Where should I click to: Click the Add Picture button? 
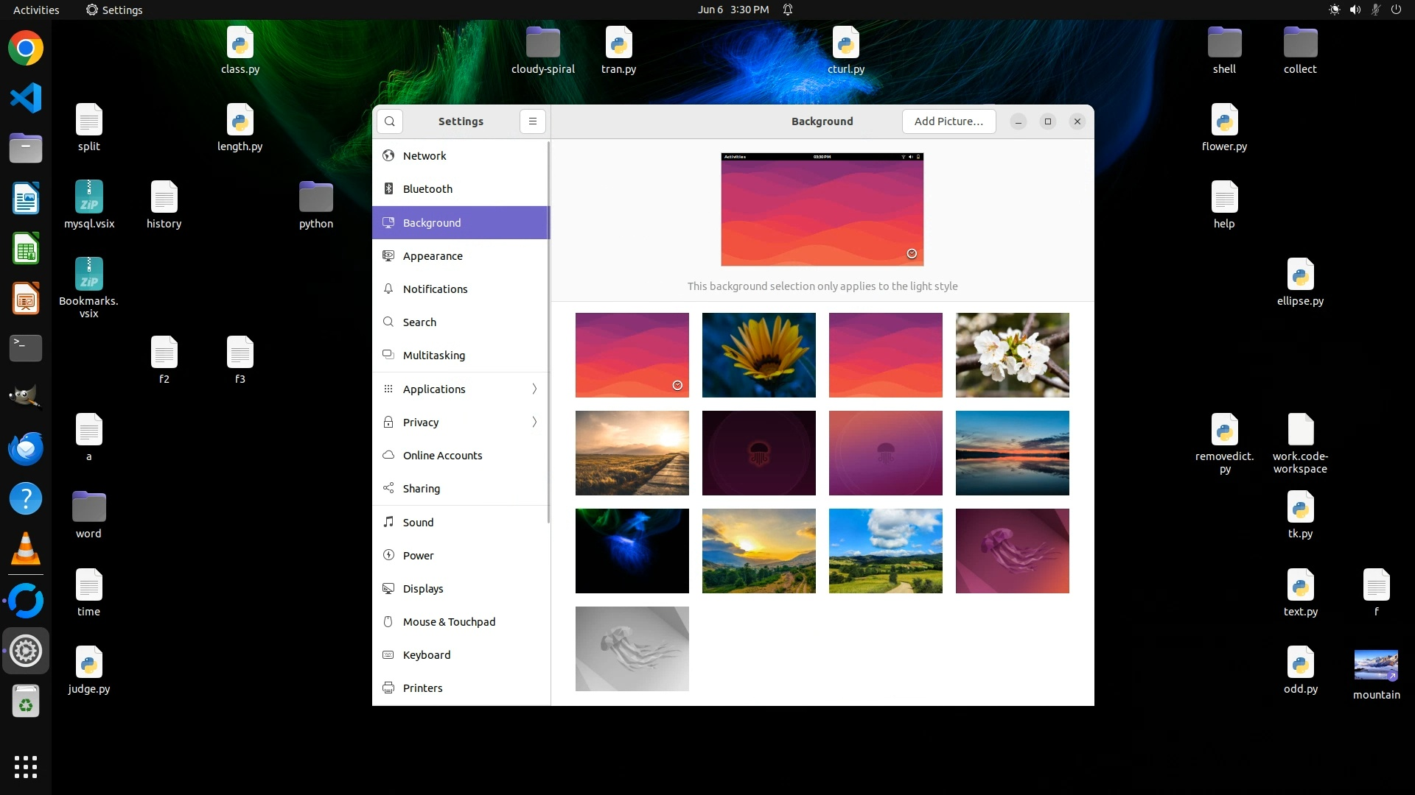(x=948, y=121)
